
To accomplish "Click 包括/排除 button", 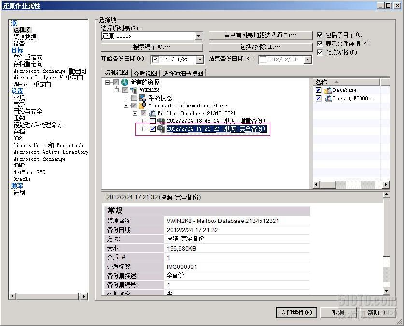I will click(x=260, y=47).
